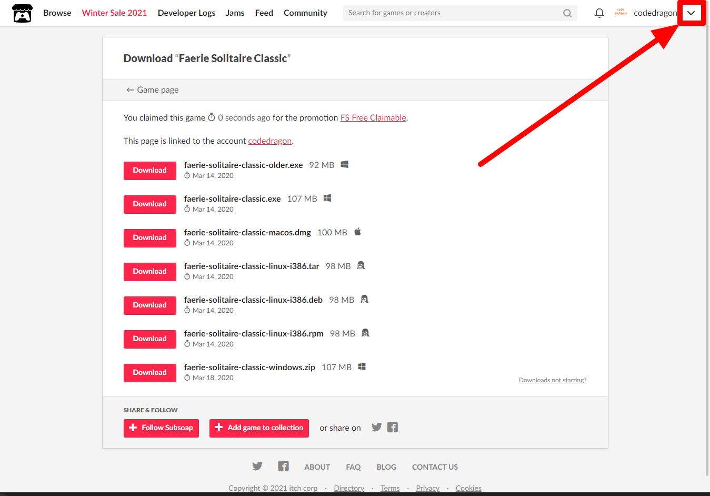The height and width of the screenshot is (496, 710).
Task: Download faerie-solitaire-classic-linux-i386.rpm
Action: [150, 339]
